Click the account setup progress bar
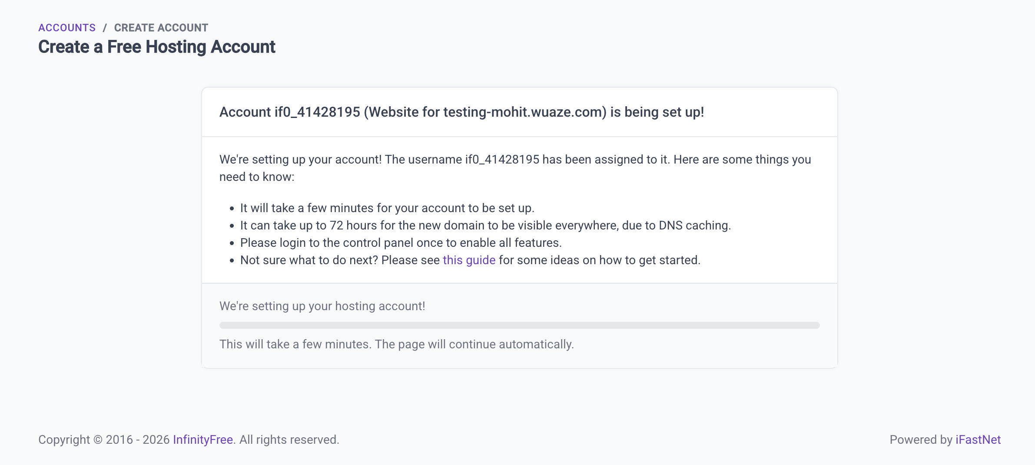The image size is (1035, 465). [519, 325]
